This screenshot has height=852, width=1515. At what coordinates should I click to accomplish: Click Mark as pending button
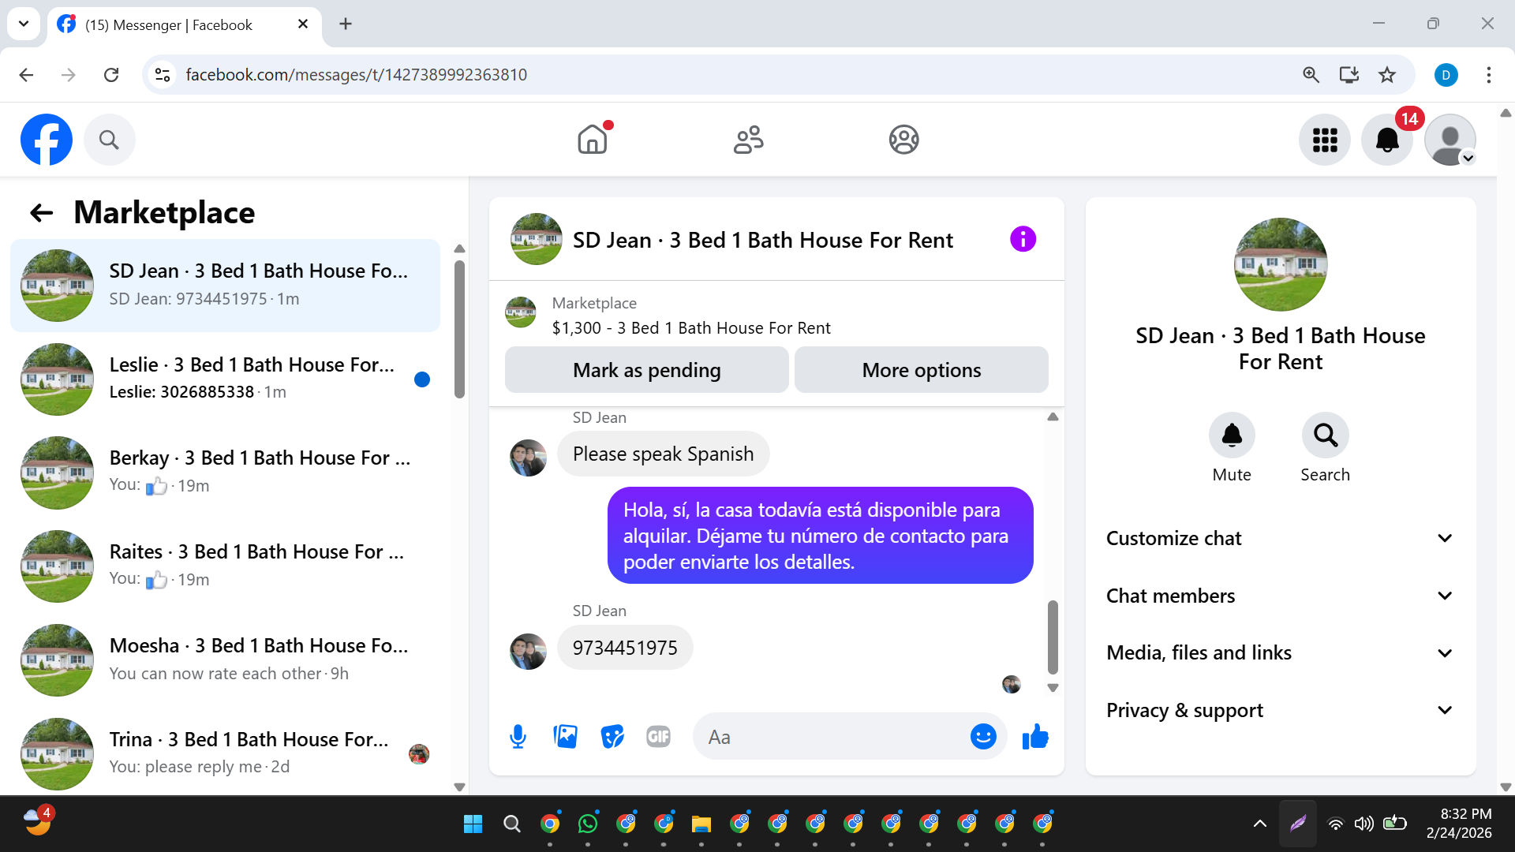pos(646,370)
